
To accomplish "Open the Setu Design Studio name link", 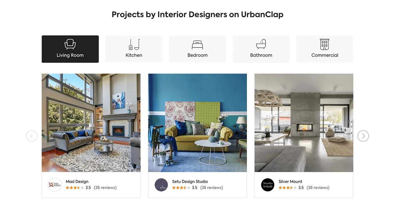I will coord(190,181).
